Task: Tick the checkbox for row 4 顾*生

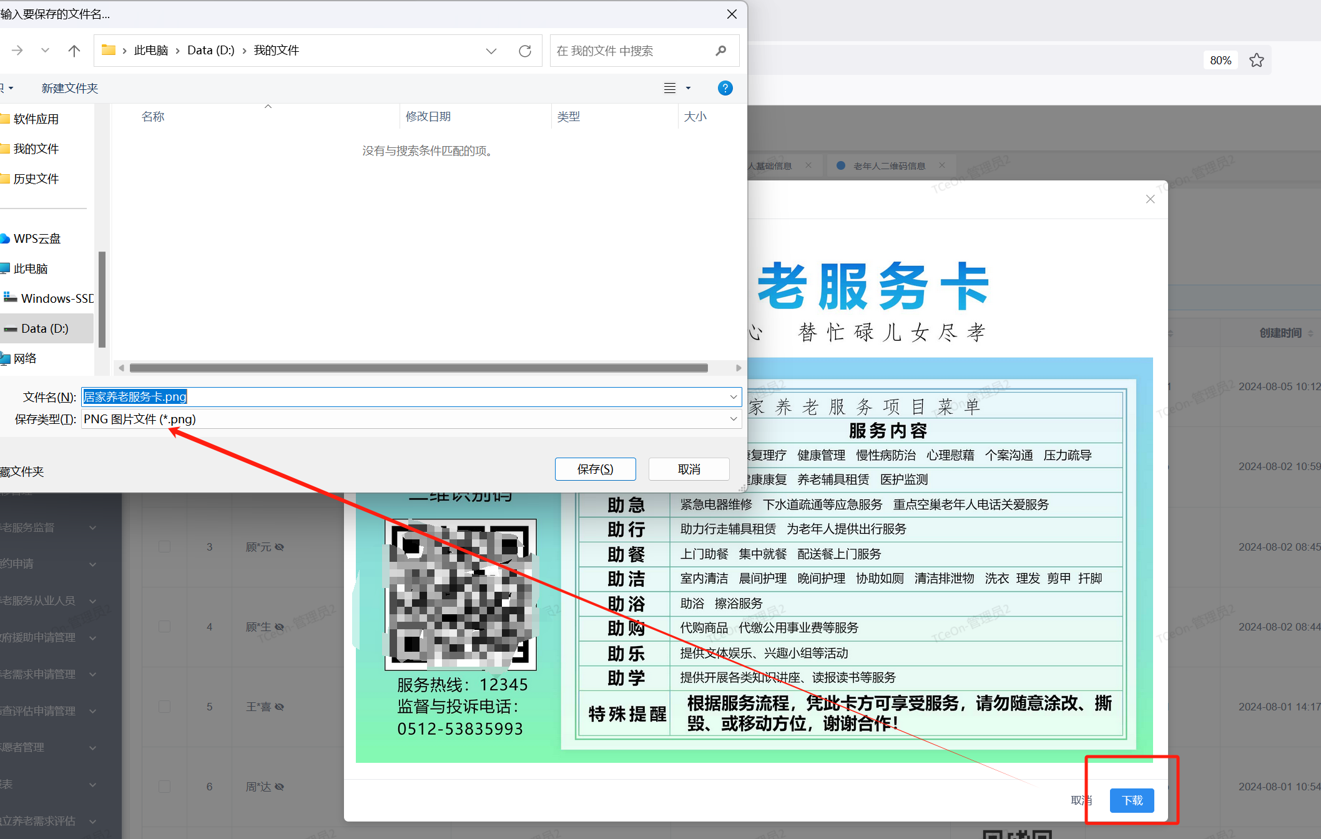Action: click(x=165, y=627)
